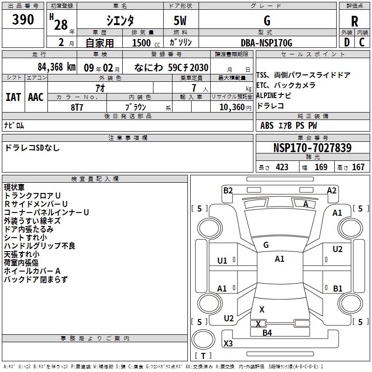Screen dimensions: 372x372
Task: Click the lot number 390
Action: 23,20
